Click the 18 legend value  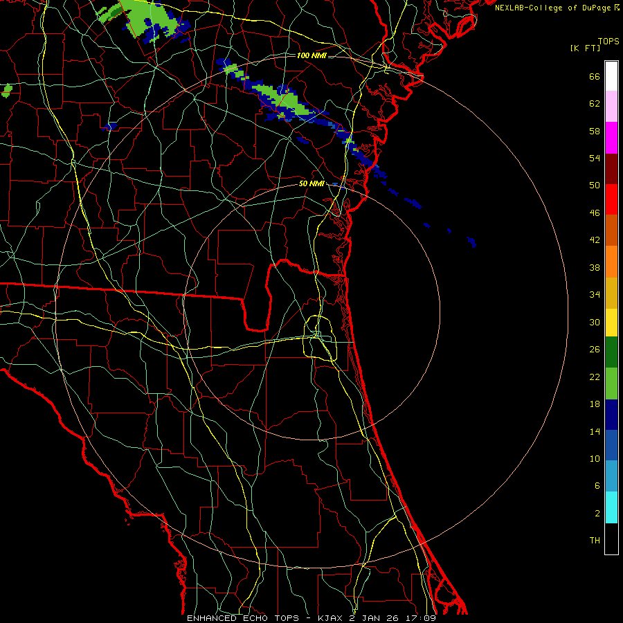595,404
